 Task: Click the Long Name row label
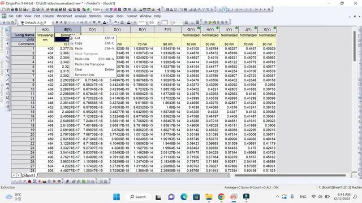(x=23, y=35)
